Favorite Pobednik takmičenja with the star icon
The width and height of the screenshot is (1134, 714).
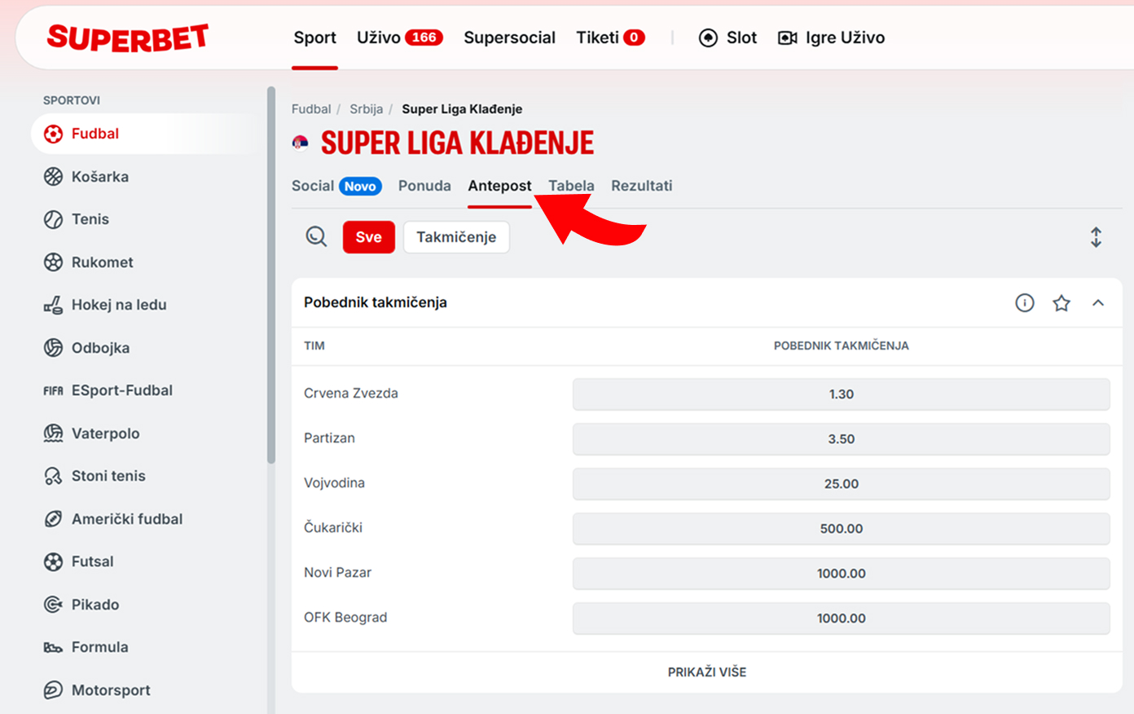click(x=1061, y=303)
